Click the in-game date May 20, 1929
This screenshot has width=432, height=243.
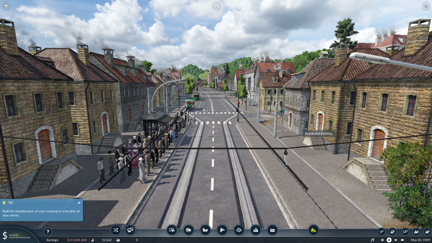tap(420, 240)
